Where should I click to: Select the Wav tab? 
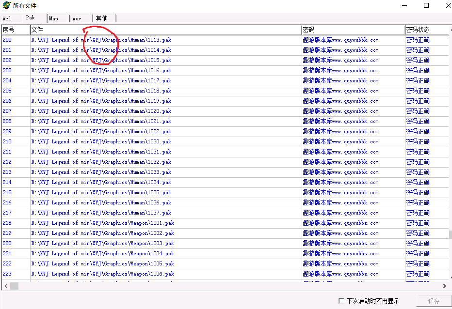(x=77, y=18)
